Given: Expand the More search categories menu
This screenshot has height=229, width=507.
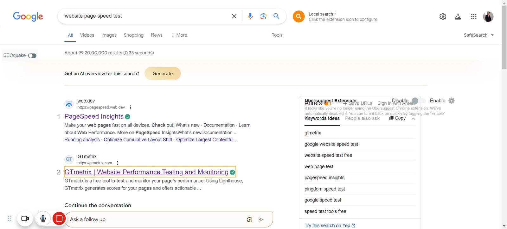Looking at the screenshot, I should click(x=179, y=35).
